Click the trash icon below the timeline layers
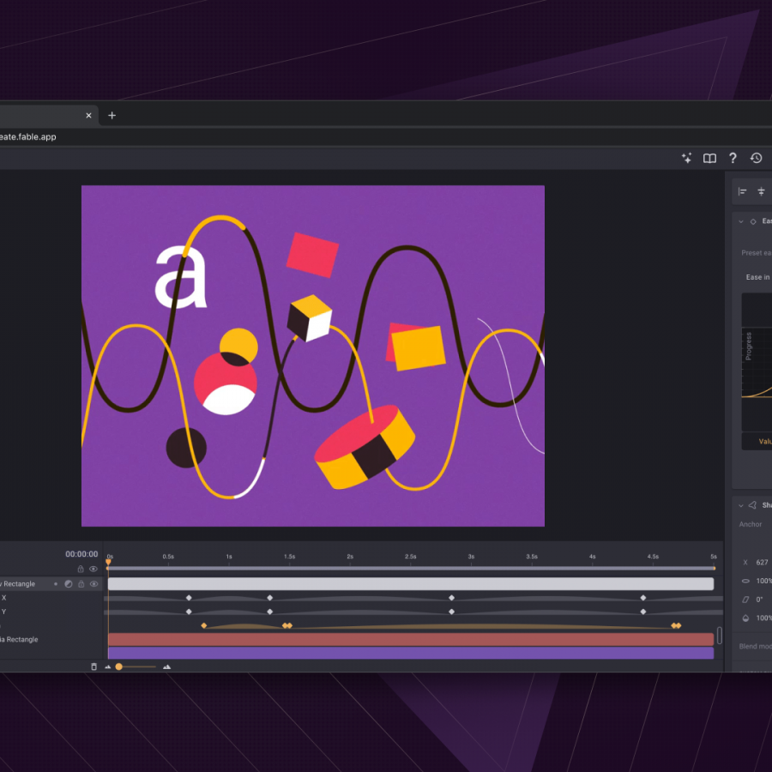The image size is (772, 772). [x=94, y=666]
